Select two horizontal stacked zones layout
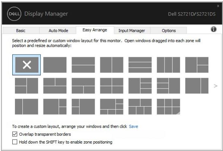Image resolution: width=223 pixels, height=151 pixels. point(83,65)
